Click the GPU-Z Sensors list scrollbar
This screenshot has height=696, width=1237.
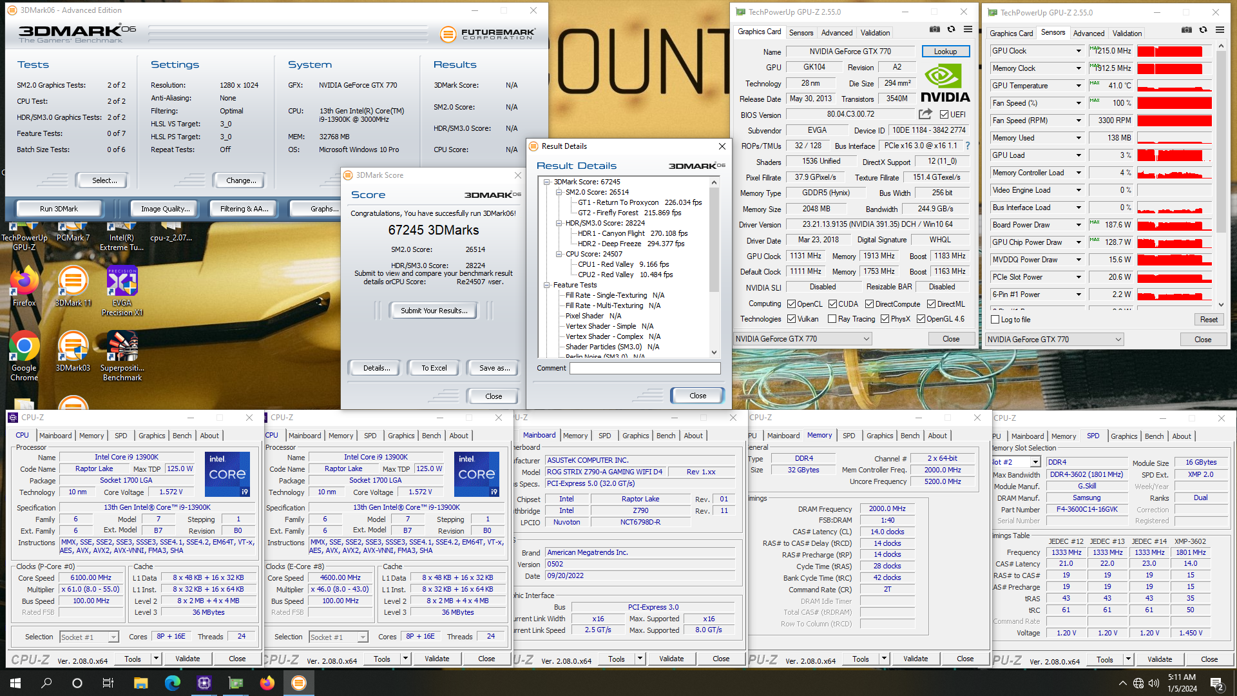coord(1221,175)
